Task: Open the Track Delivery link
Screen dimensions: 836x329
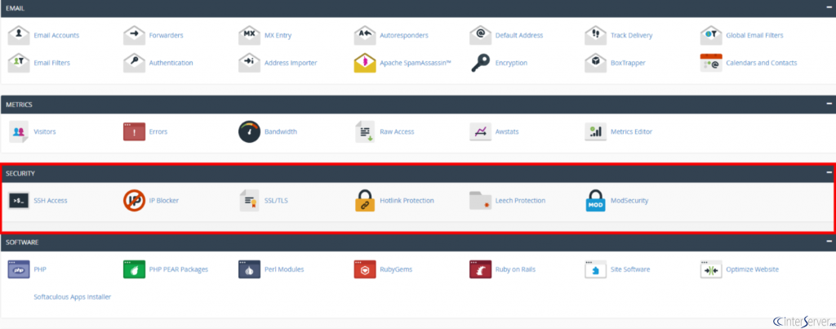Action: (631, 35)
